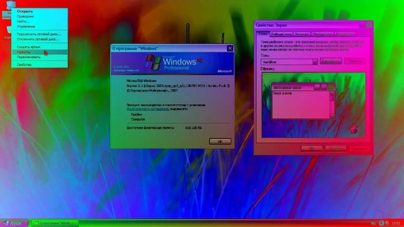Choose Подключить сетевой диск... menu entry
Viewport: 404px width, 227px height.
click(x=40, y=34)
